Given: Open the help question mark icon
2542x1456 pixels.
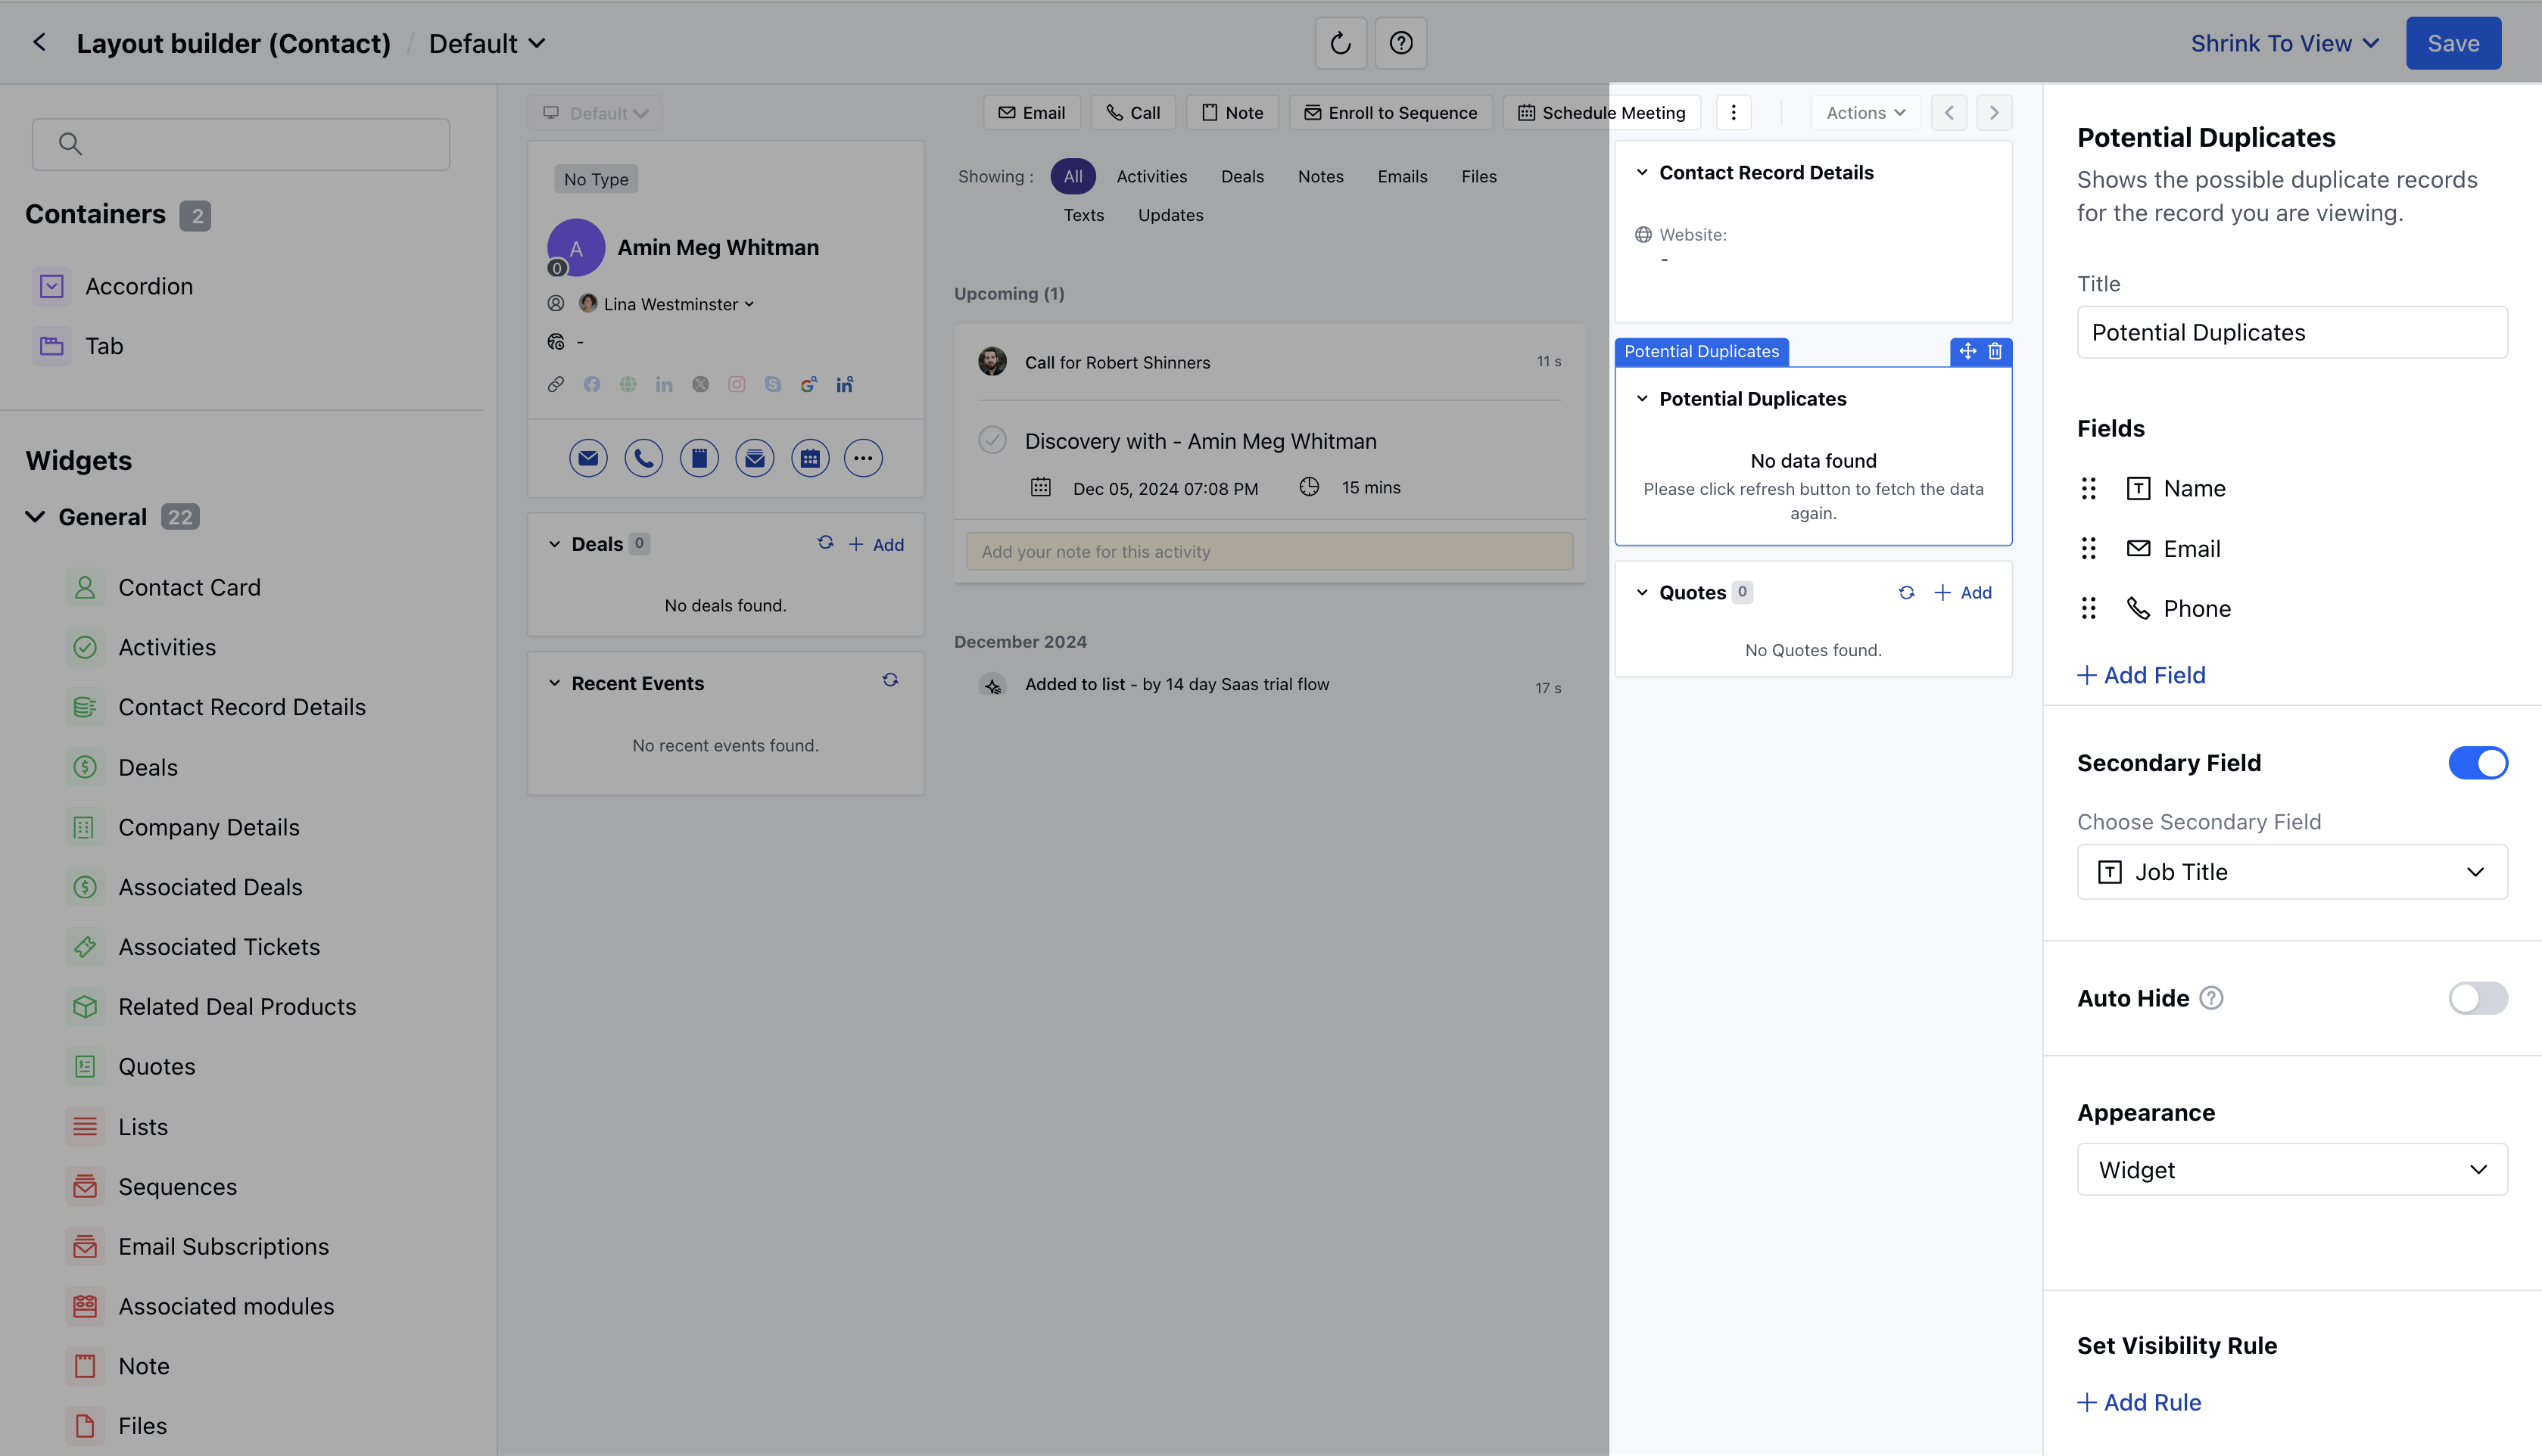Looking at the screenshot, I should click(x=1400, y=43).
